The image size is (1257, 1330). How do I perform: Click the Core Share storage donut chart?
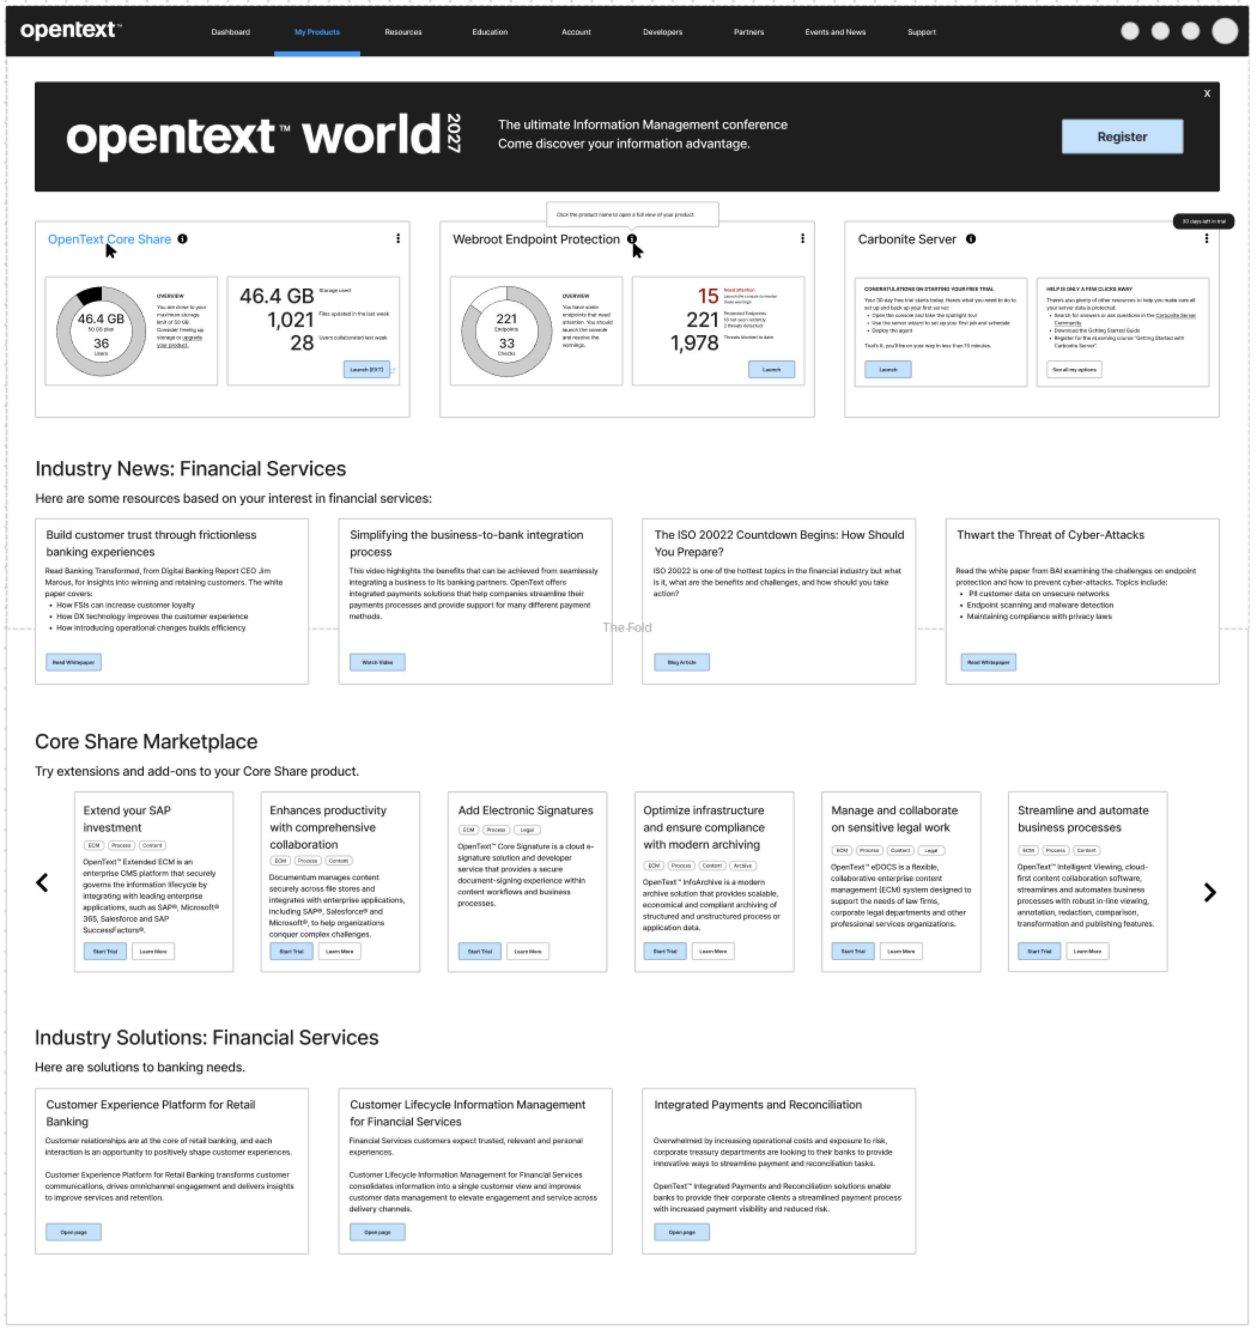click(101, 331)
